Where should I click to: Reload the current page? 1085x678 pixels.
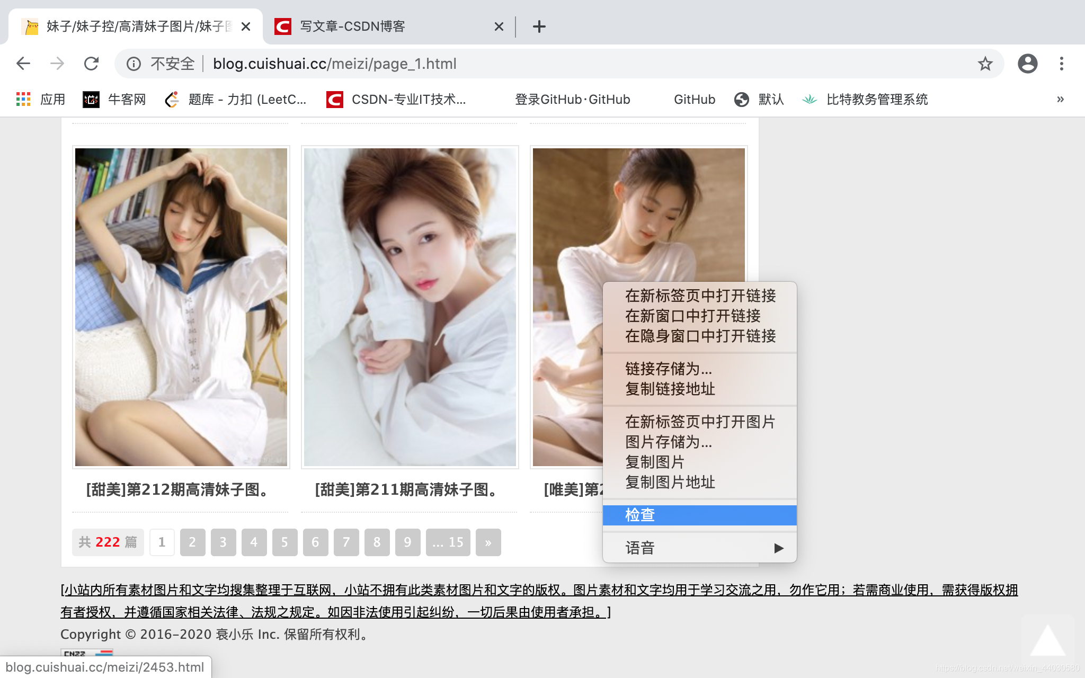tap(92, 64)
